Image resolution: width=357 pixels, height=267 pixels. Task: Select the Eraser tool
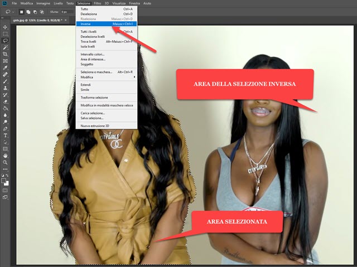[5, 101]
